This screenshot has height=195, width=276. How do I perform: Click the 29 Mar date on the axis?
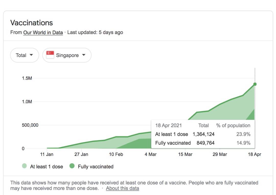click(x=220, y=154)
